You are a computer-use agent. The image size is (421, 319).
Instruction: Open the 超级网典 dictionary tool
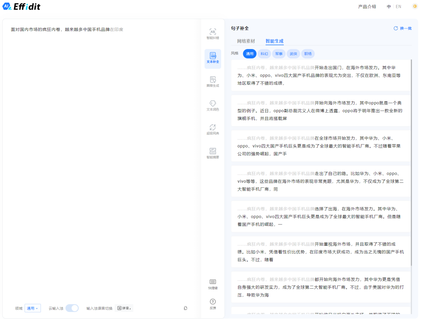212,130
